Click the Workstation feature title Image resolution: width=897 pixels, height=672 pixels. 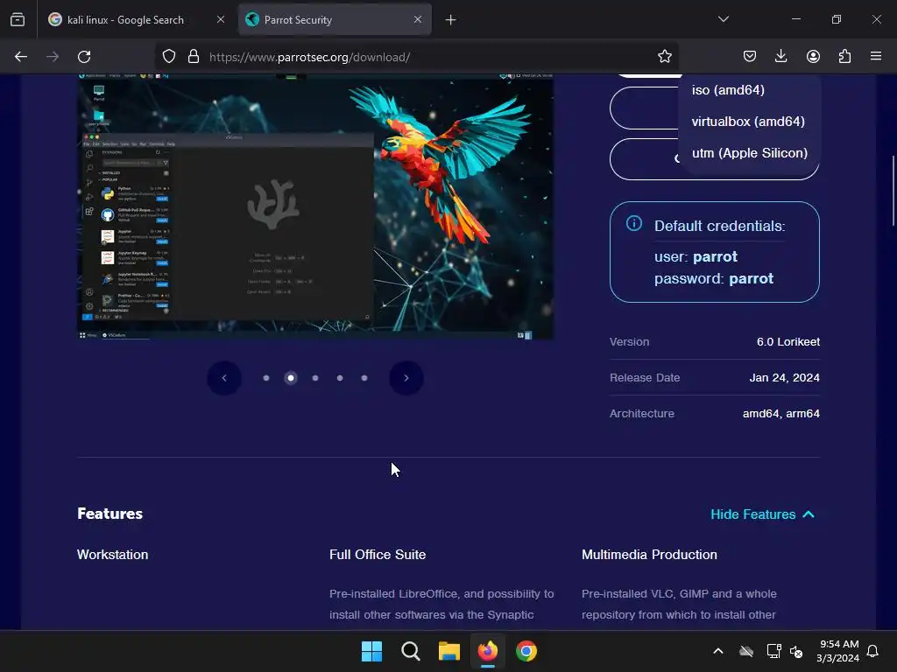pyautogui.click(x=113, y=554)
